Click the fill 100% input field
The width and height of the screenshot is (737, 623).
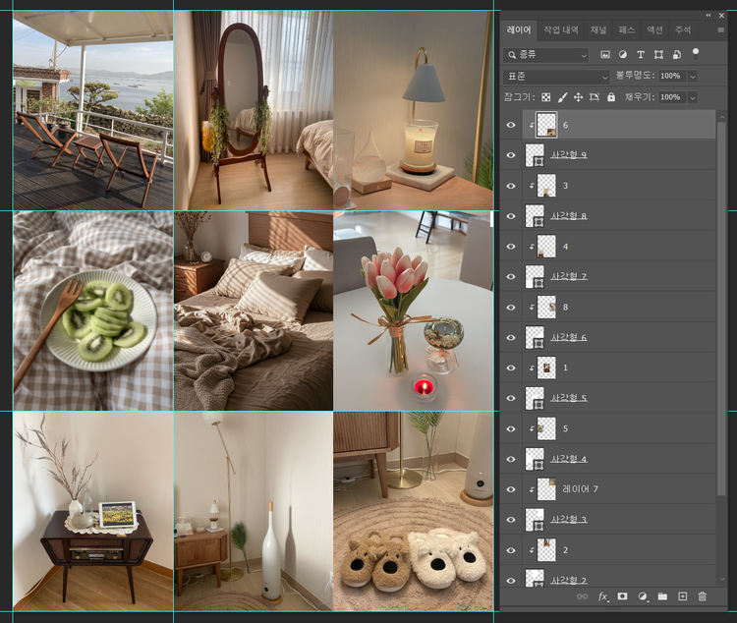pyautogui.click(x=672, y=98)
